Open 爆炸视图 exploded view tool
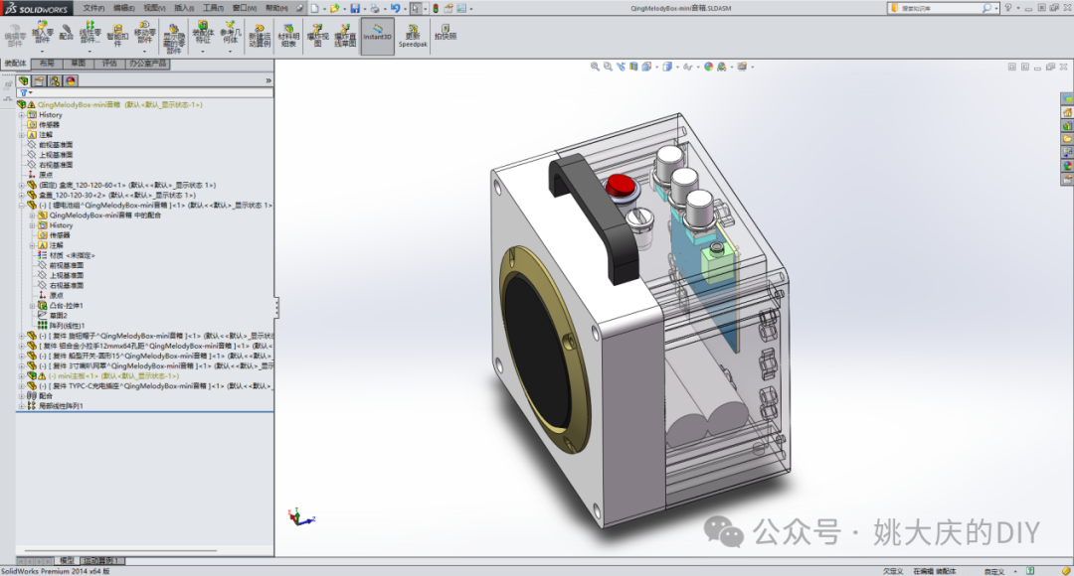This screenshot has width=1074, height=576. point(317,34)
